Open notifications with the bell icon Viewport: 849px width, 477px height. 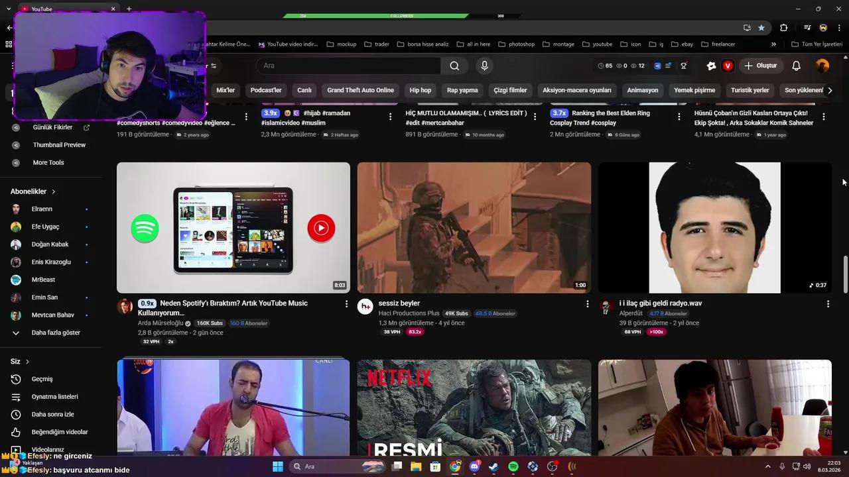pos(795,66)
